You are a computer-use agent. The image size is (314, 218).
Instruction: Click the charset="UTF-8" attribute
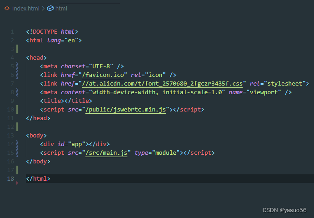pos(87,66)
